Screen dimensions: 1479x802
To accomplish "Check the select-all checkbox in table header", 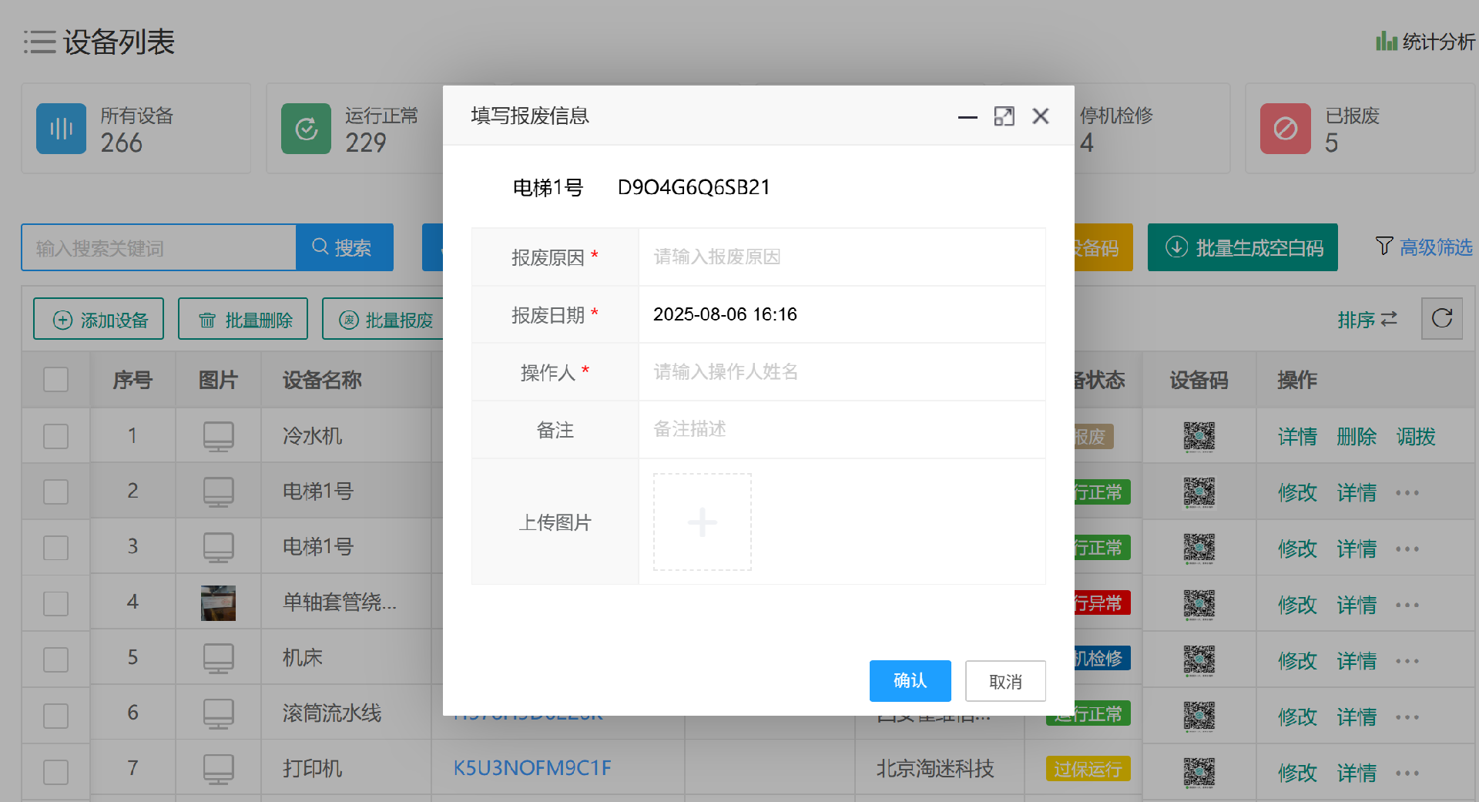I will pyautogui.click(x=55, y=379).
